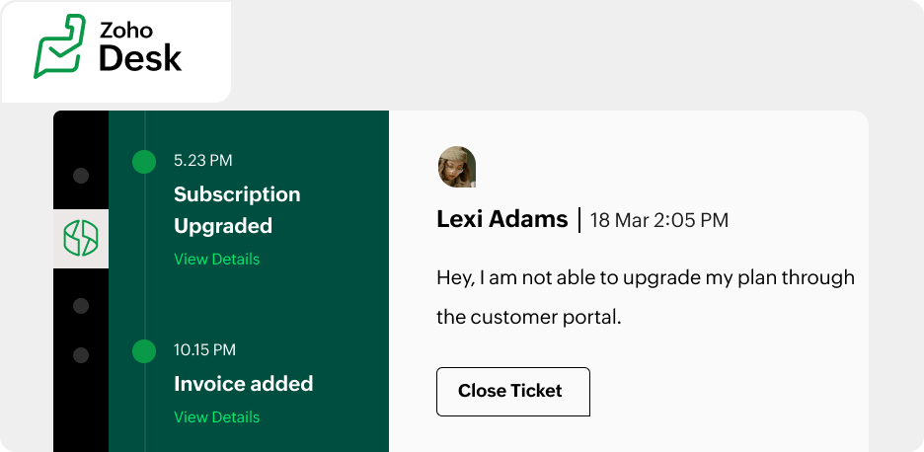Select the topmost dot in the black sidebar
This screenshot has width=924, height=452.
point(81,176)
